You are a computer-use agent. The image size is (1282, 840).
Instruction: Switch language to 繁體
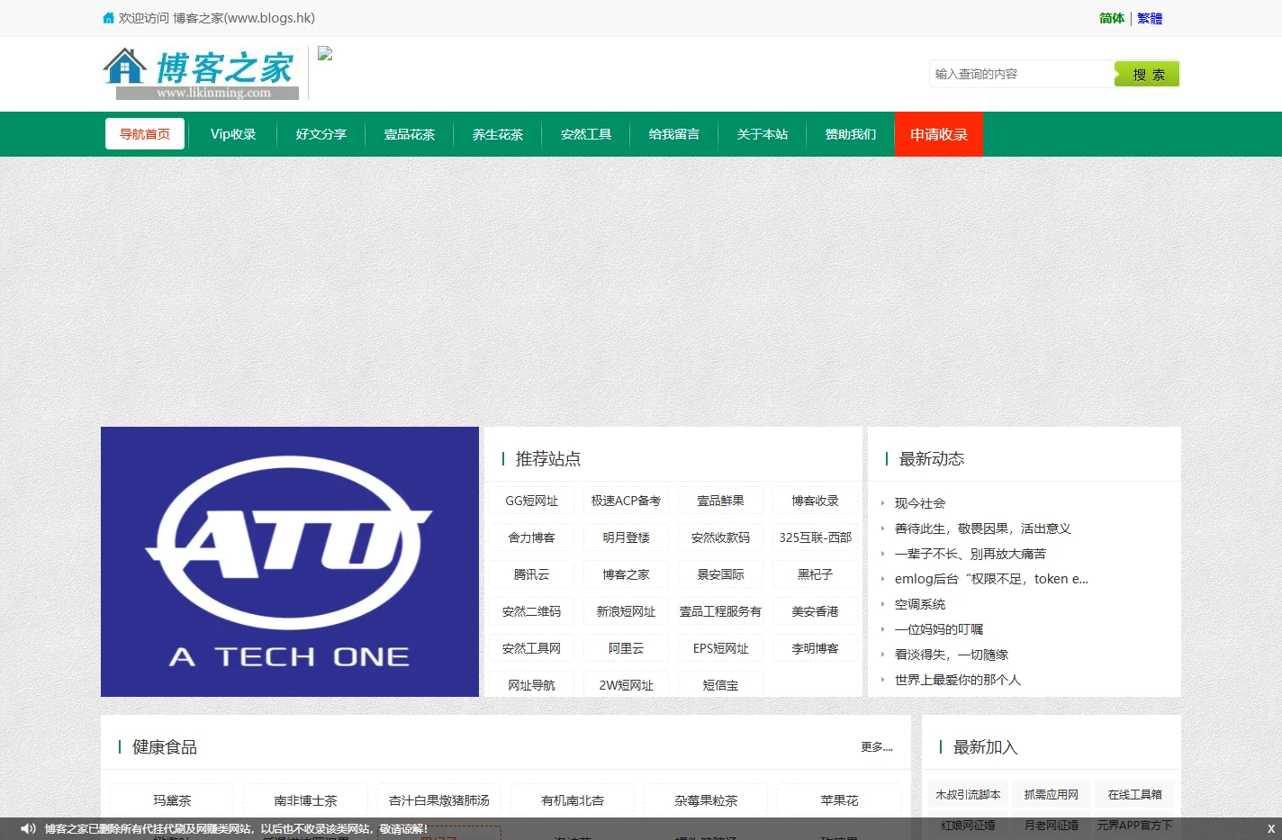tap(1150, 18)
